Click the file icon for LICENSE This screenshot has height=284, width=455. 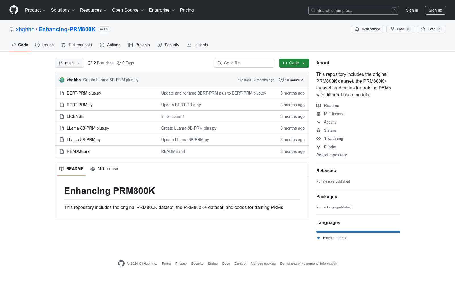pos(62,116)
